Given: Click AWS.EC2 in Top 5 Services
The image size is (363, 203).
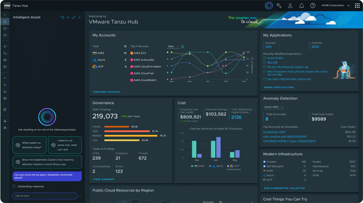Looking at the screenshot, I should coord(138,53).
